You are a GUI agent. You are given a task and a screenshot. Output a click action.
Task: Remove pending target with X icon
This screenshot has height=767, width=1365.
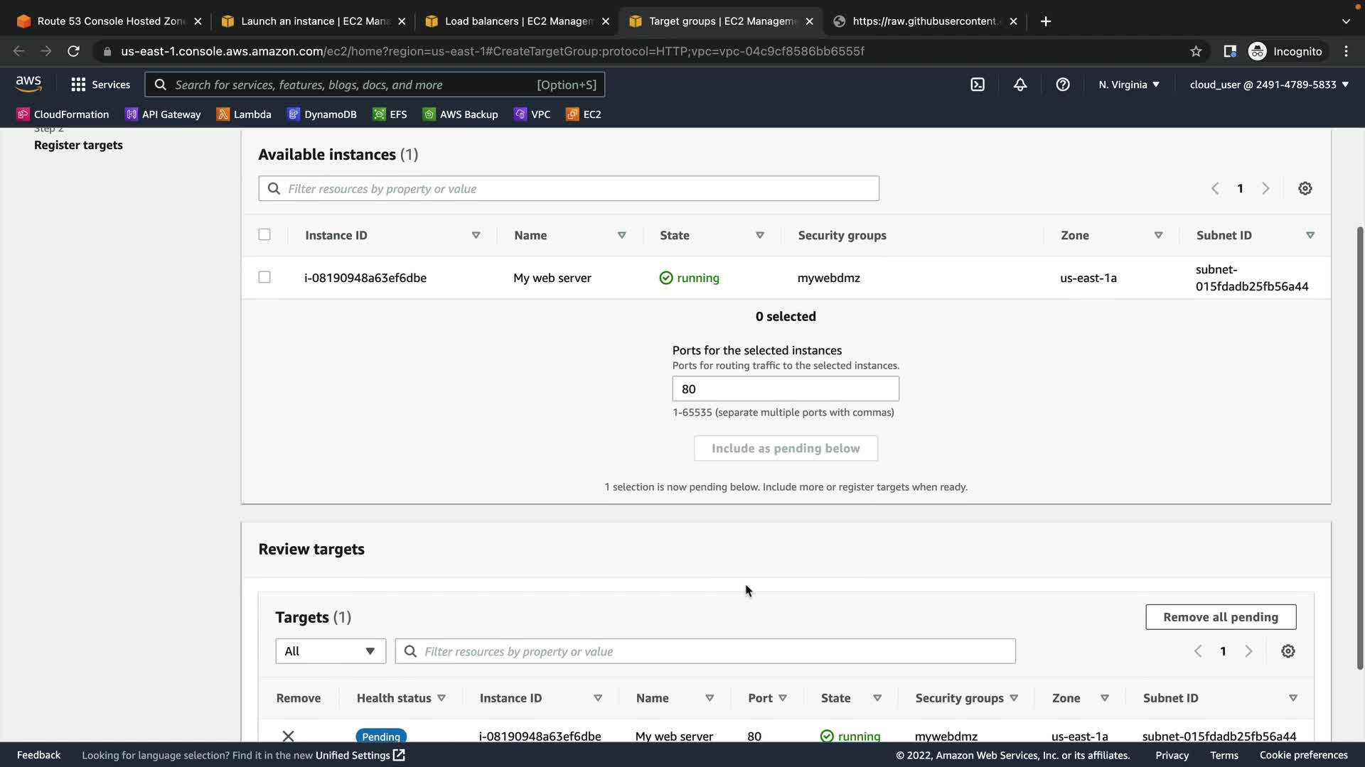[288, 736]
